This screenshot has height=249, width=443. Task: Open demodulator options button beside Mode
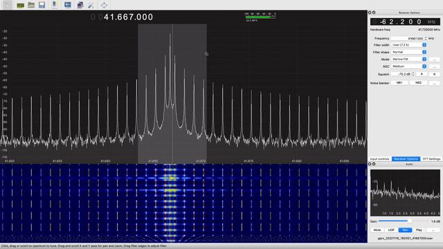[434, 59]
